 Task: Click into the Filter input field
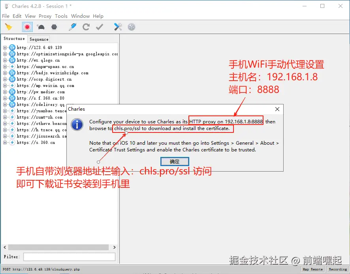pos(69,257)
